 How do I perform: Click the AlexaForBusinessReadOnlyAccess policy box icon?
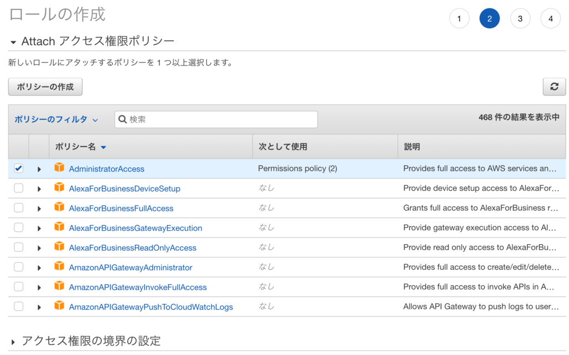(x=59, y=246)
